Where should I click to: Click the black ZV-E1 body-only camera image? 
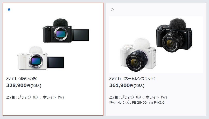[66, 31]
